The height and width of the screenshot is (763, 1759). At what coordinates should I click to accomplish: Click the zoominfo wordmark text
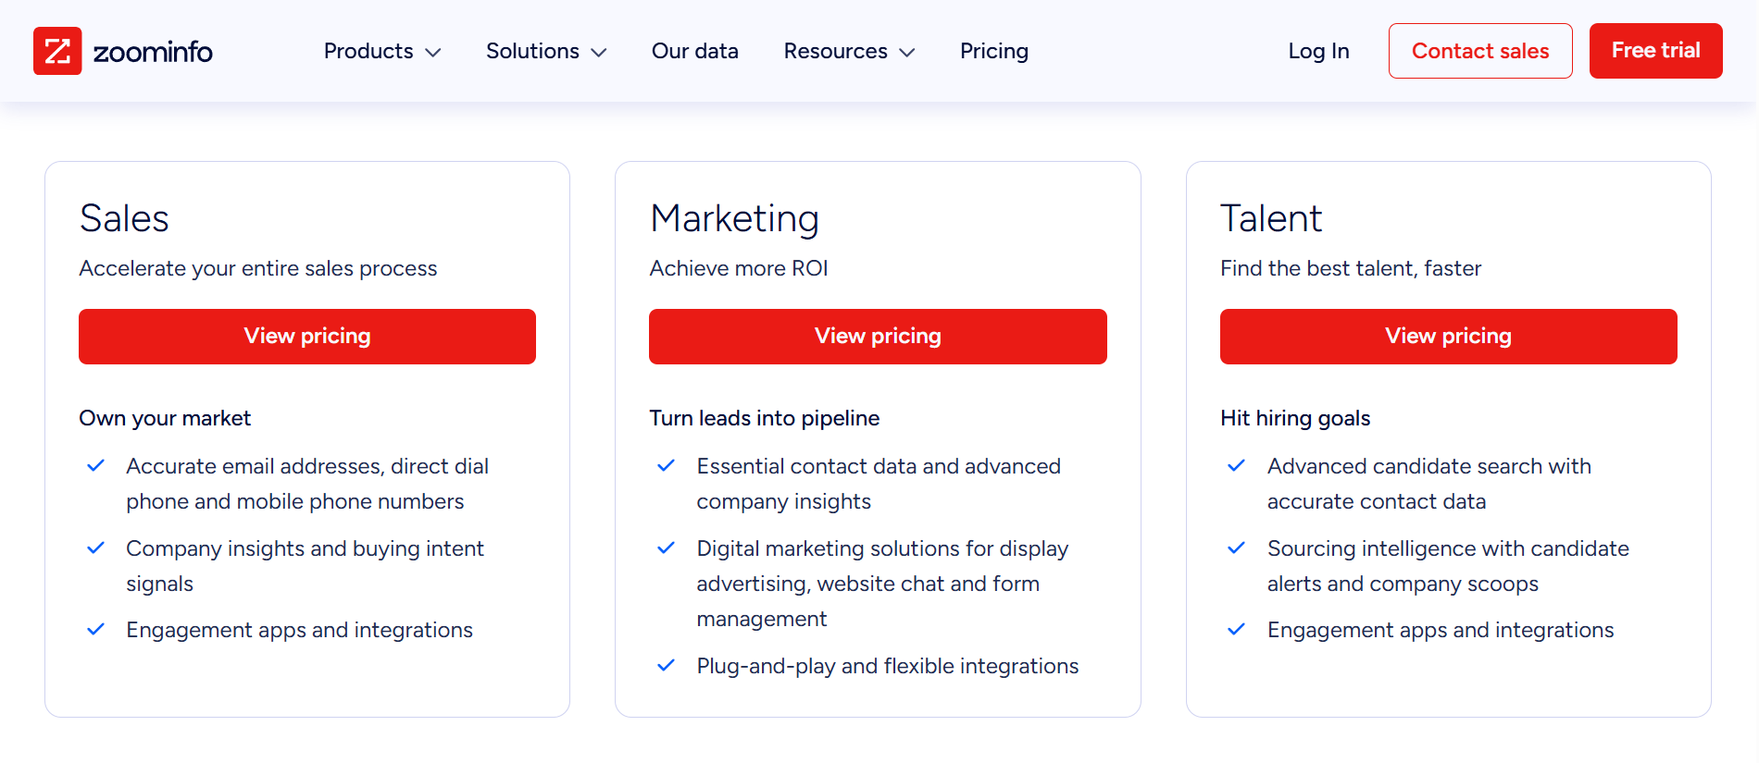coord(153,52)
